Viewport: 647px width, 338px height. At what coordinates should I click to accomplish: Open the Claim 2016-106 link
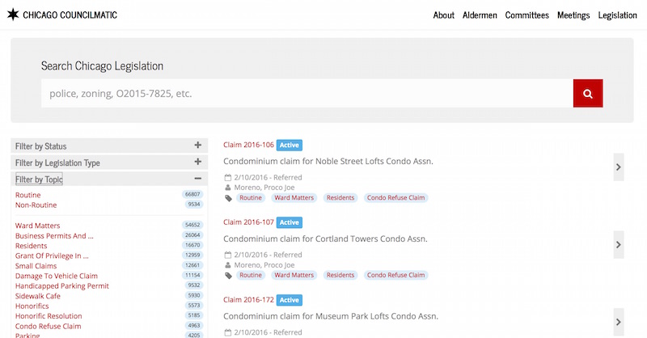tap(248, 145)
